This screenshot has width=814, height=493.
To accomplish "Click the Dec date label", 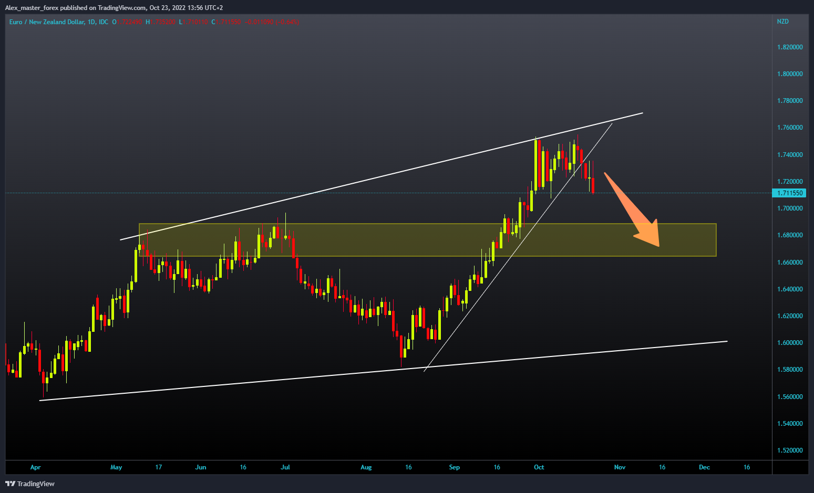I will (x=705, y=467).
